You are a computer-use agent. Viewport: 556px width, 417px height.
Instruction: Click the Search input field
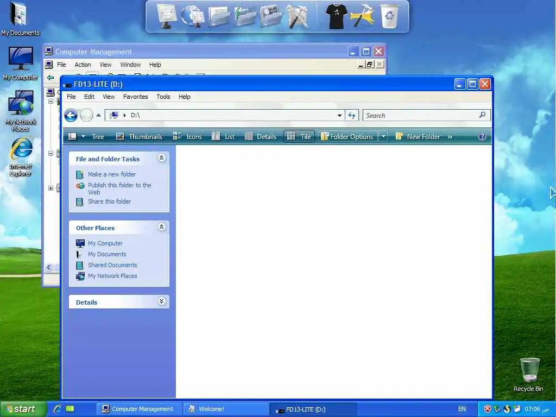point(421,115)
